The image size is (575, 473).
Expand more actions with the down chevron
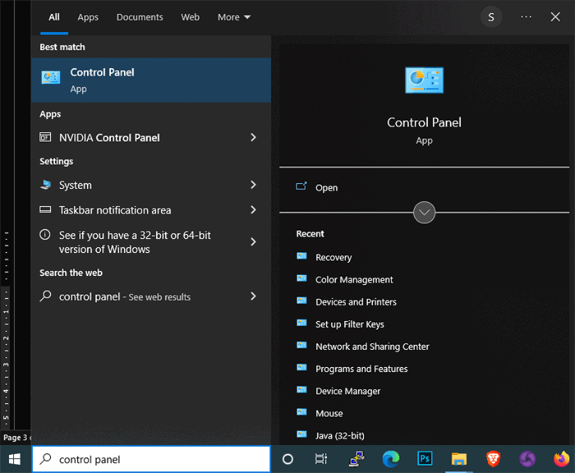424,213
